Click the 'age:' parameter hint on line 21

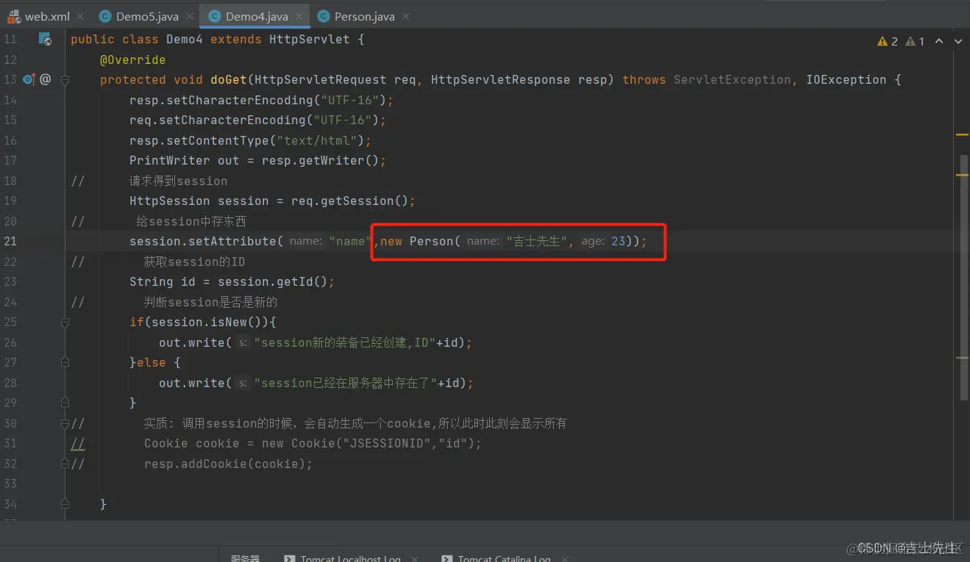pos(593,241)
